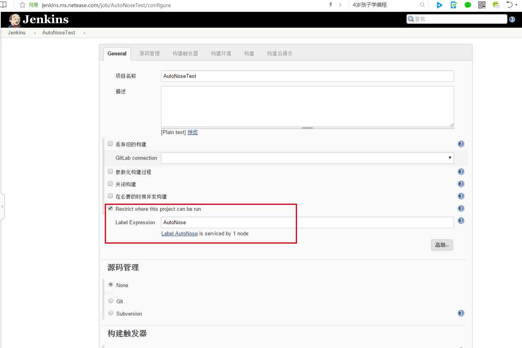The height and width of the screenshot is (348, 522).
Task: Open the help icon beside the Jenkins search box
Action: (x=512, y=19)
